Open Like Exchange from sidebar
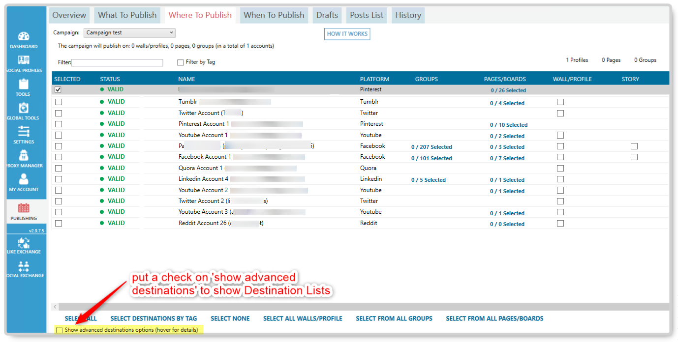678x342 pixels. pyautogui.click(x=24, y=245)
